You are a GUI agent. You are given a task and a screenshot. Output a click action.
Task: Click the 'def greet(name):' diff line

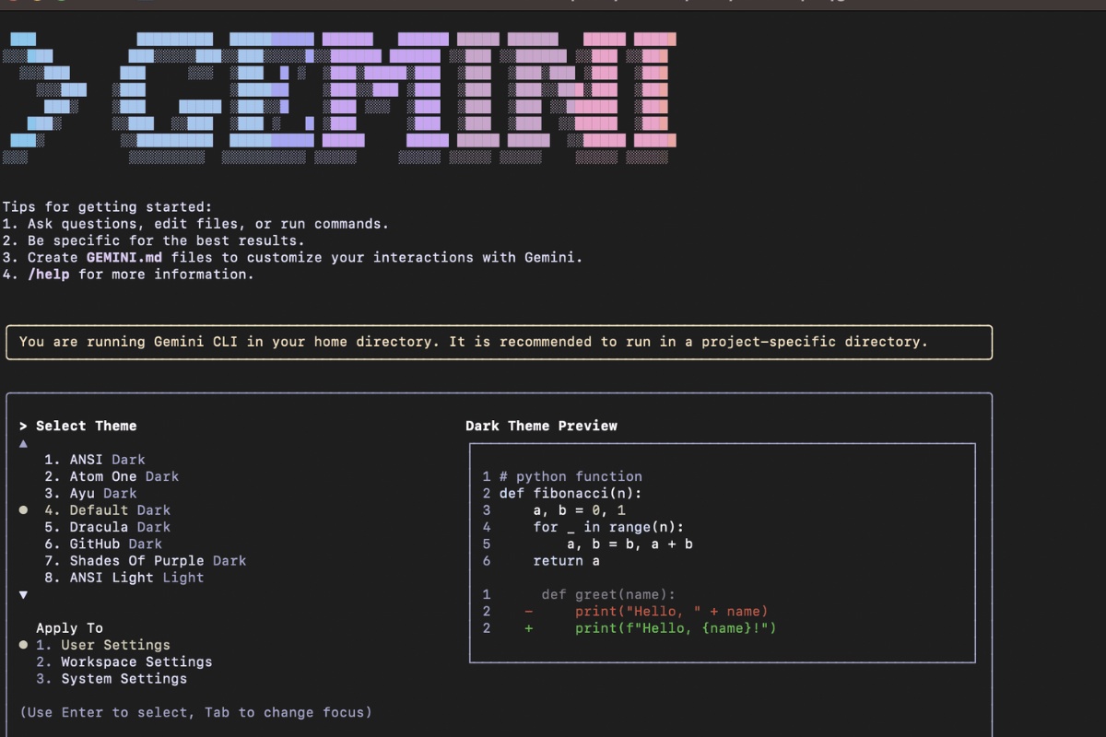click(x=608, y=594)
